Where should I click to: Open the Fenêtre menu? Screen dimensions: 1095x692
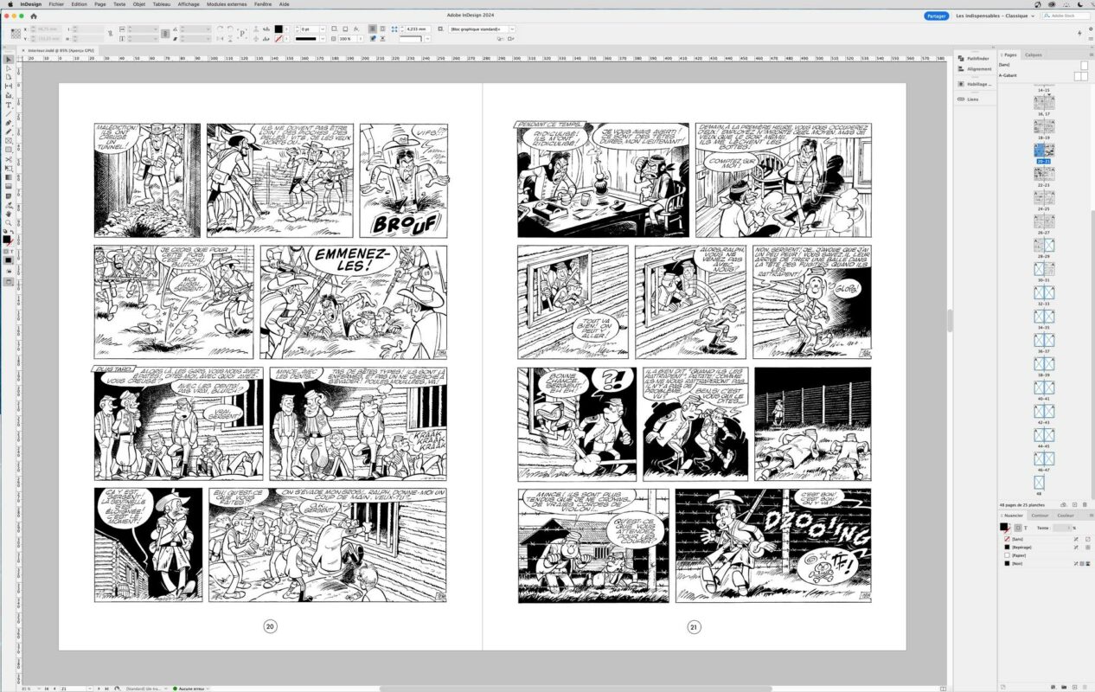pos(263,4)
